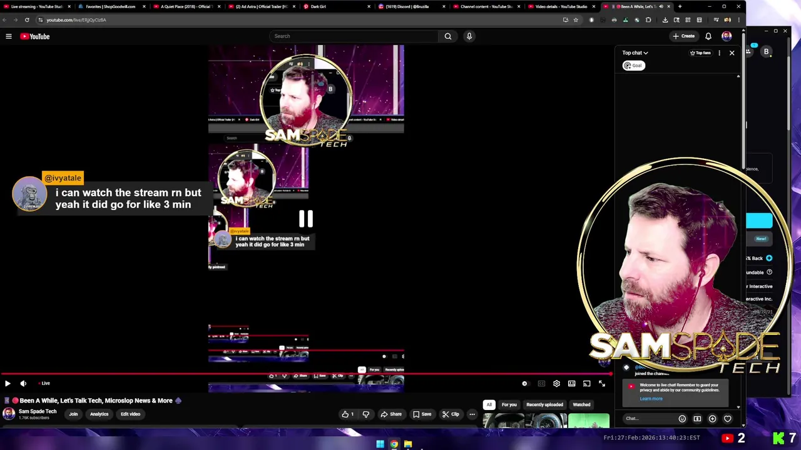The height and width of the screenshot is (450, 801).
Task: Bookmark this page with the star
Action: [576, 20]
